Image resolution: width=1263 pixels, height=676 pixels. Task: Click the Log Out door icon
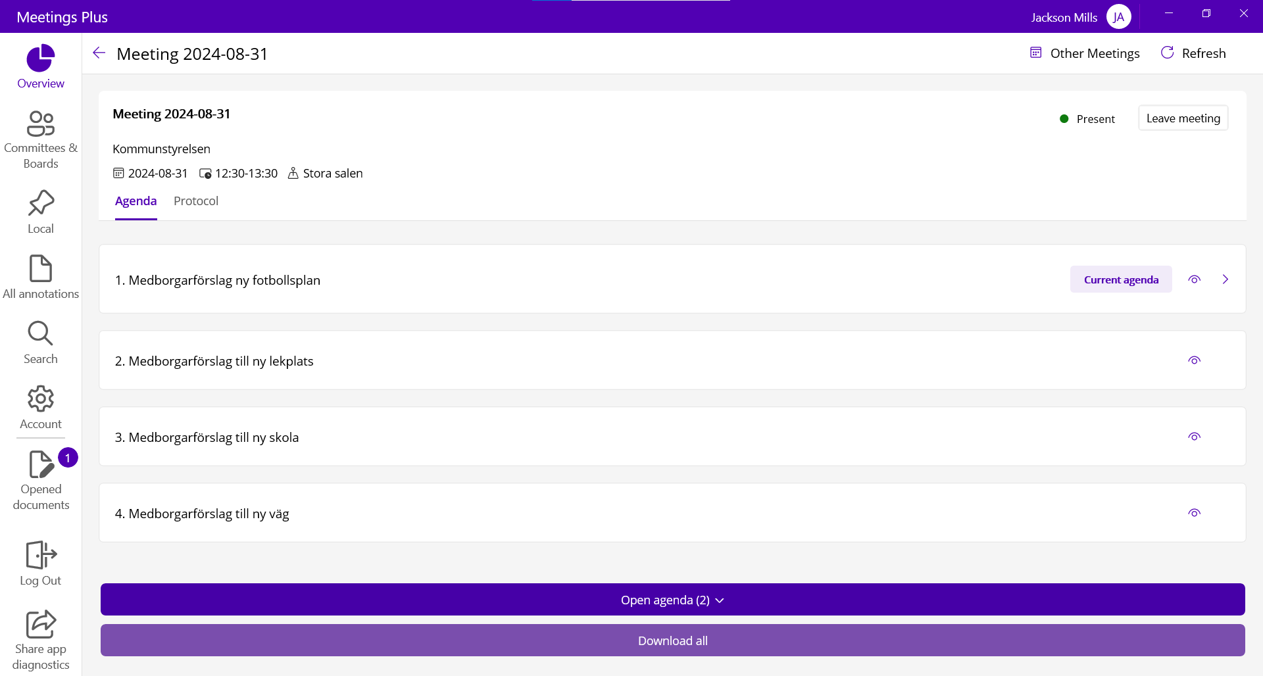[x=41, y=555]
